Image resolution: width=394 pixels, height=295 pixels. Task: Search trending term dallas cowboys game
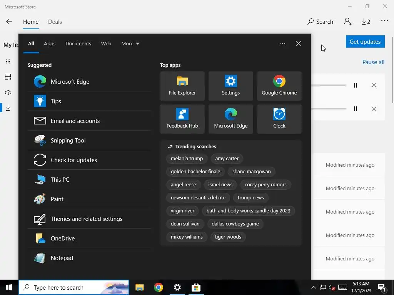click(235, 224)
